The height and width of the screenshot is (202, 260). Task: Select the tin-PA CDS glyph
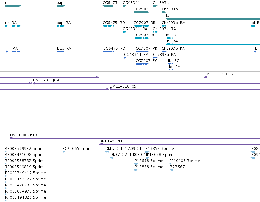click(13, 52)
